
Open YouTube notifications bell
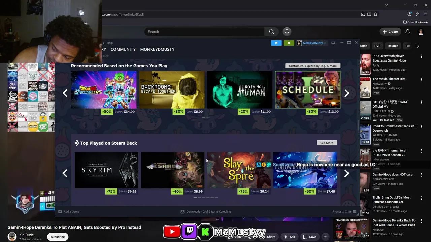point(407,32)
